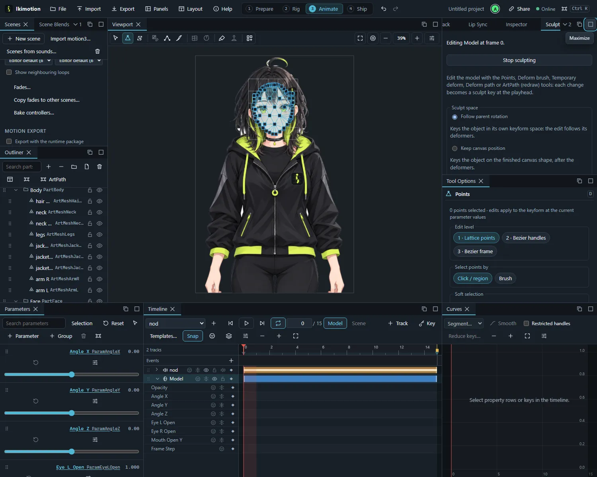This screenshot has height=477, width=597.
Task: Click the Angle X slider handle
Action: click(x=72, y=374)
